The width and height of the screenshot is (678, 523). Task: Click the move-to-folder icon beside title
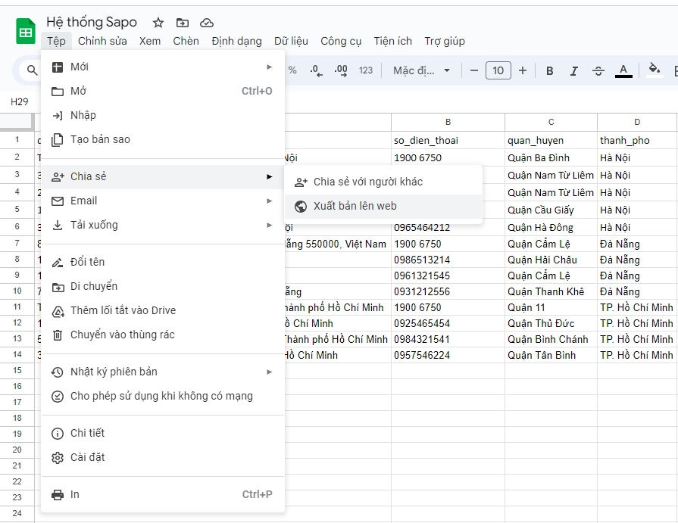point(183,23)
